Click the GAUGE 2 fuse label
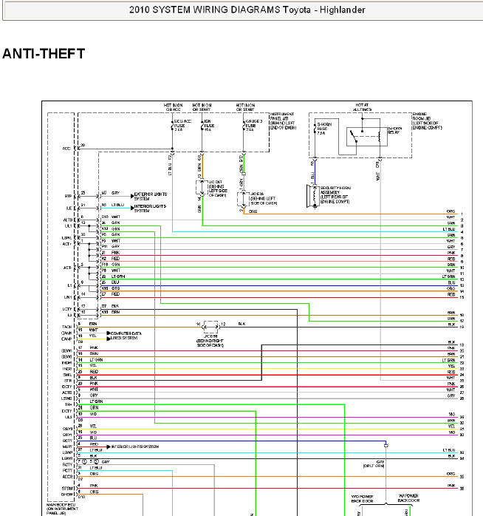 pos(254,126)
